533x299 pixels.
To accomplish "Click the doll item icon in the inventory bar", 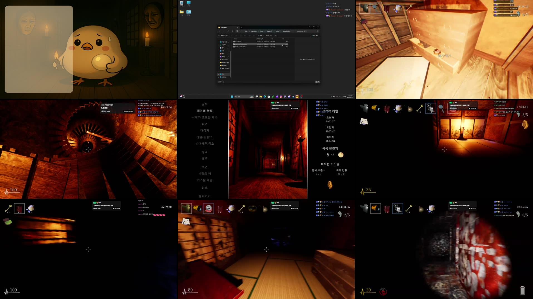I will point(208,208).
